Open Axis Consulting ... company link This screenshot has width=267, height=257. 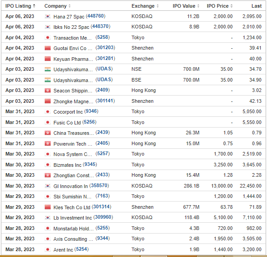tap(73, 239)
